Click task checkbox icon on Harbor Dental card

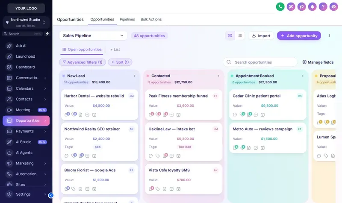click(x=87, y=115)
